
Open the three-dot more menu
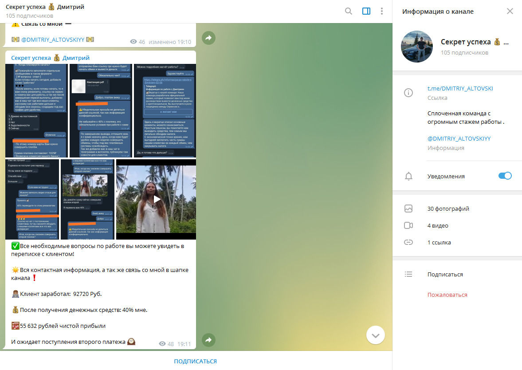(381, 12)
